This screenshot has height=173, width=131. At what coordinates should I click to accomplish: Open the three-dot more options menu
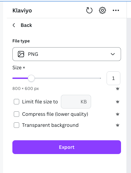[116, 10]
